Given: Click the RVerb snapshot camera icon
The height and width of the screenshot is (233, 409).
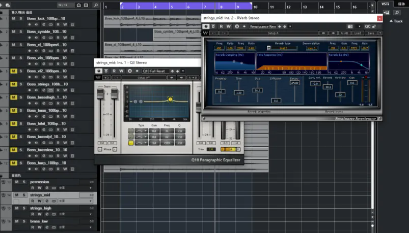Looking at the screenshot, I should tap(350, 26).
